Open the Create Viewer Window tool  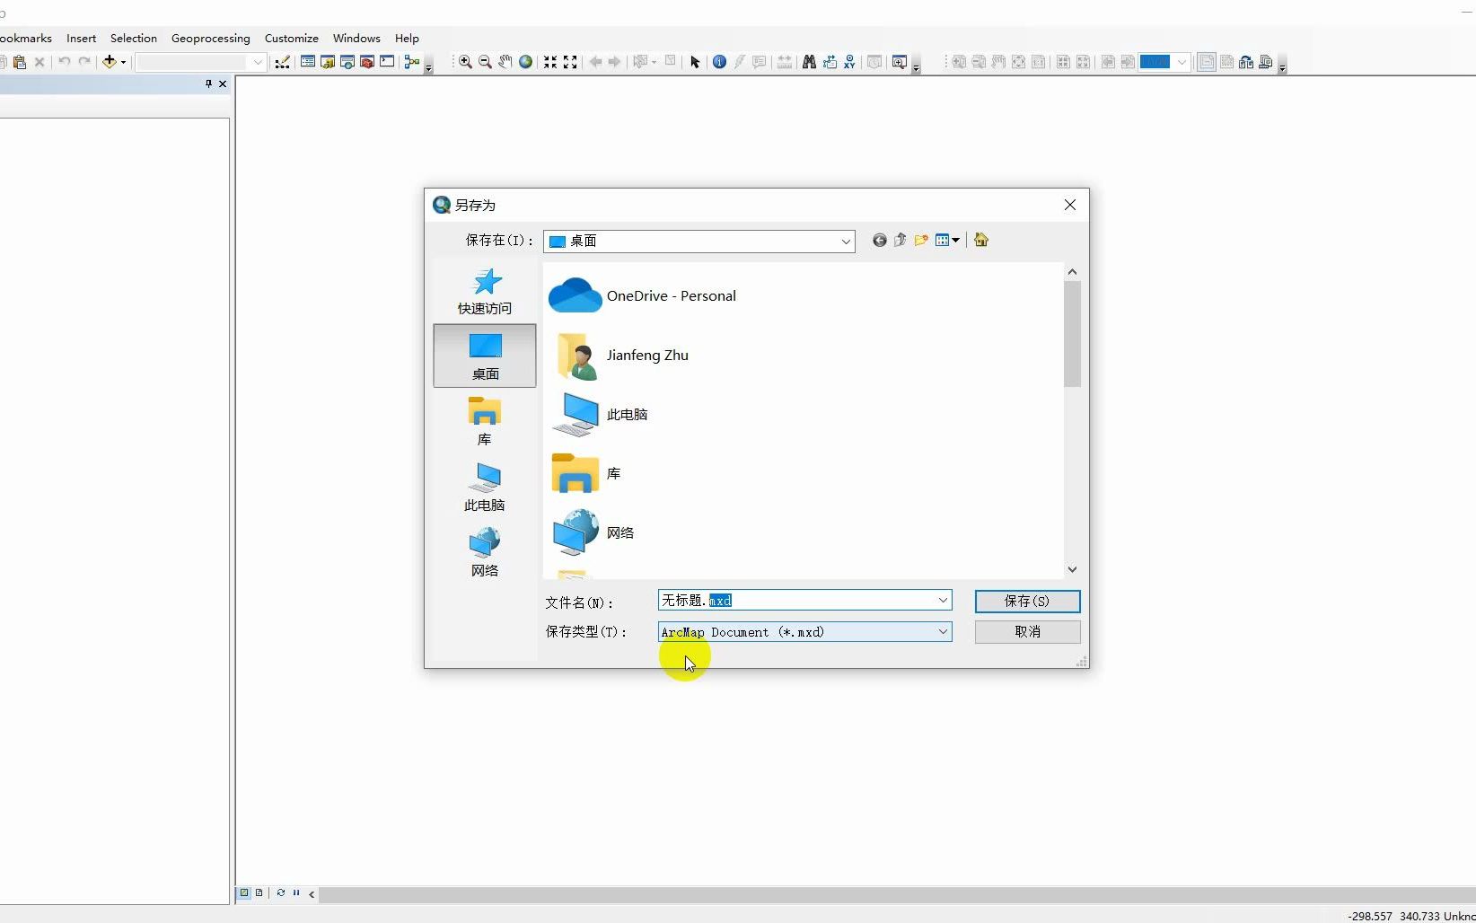tap(899, 62)
